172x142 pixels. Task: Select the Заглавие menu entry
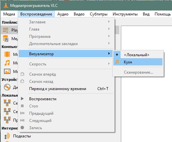pos(67,22)
